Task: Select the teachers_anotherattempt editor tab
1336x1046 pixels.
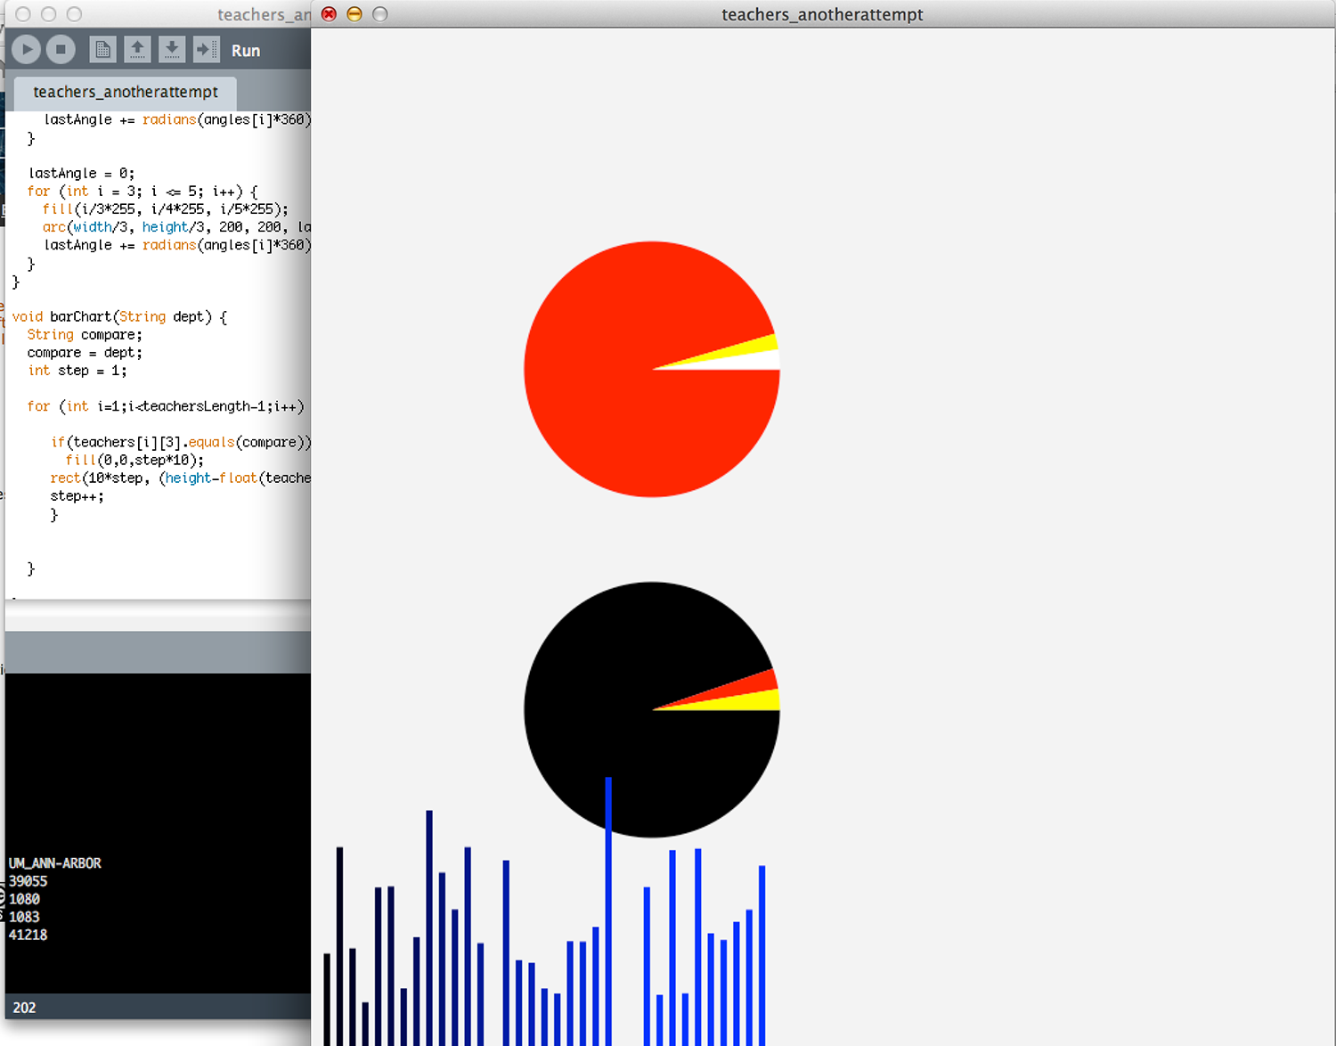Action: coord(124,92)
